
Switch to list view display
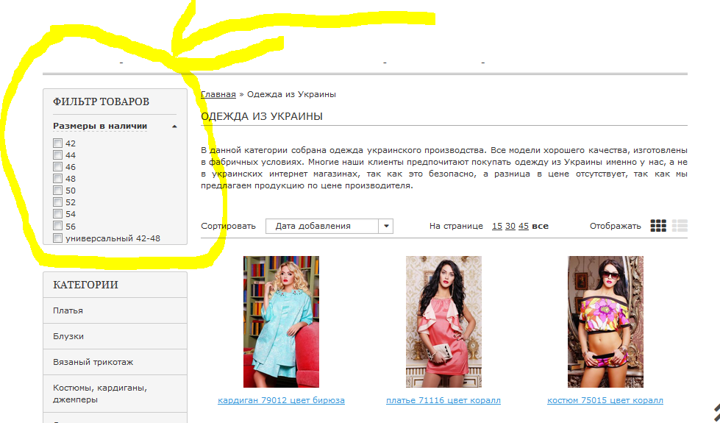(x=680, y=226)
